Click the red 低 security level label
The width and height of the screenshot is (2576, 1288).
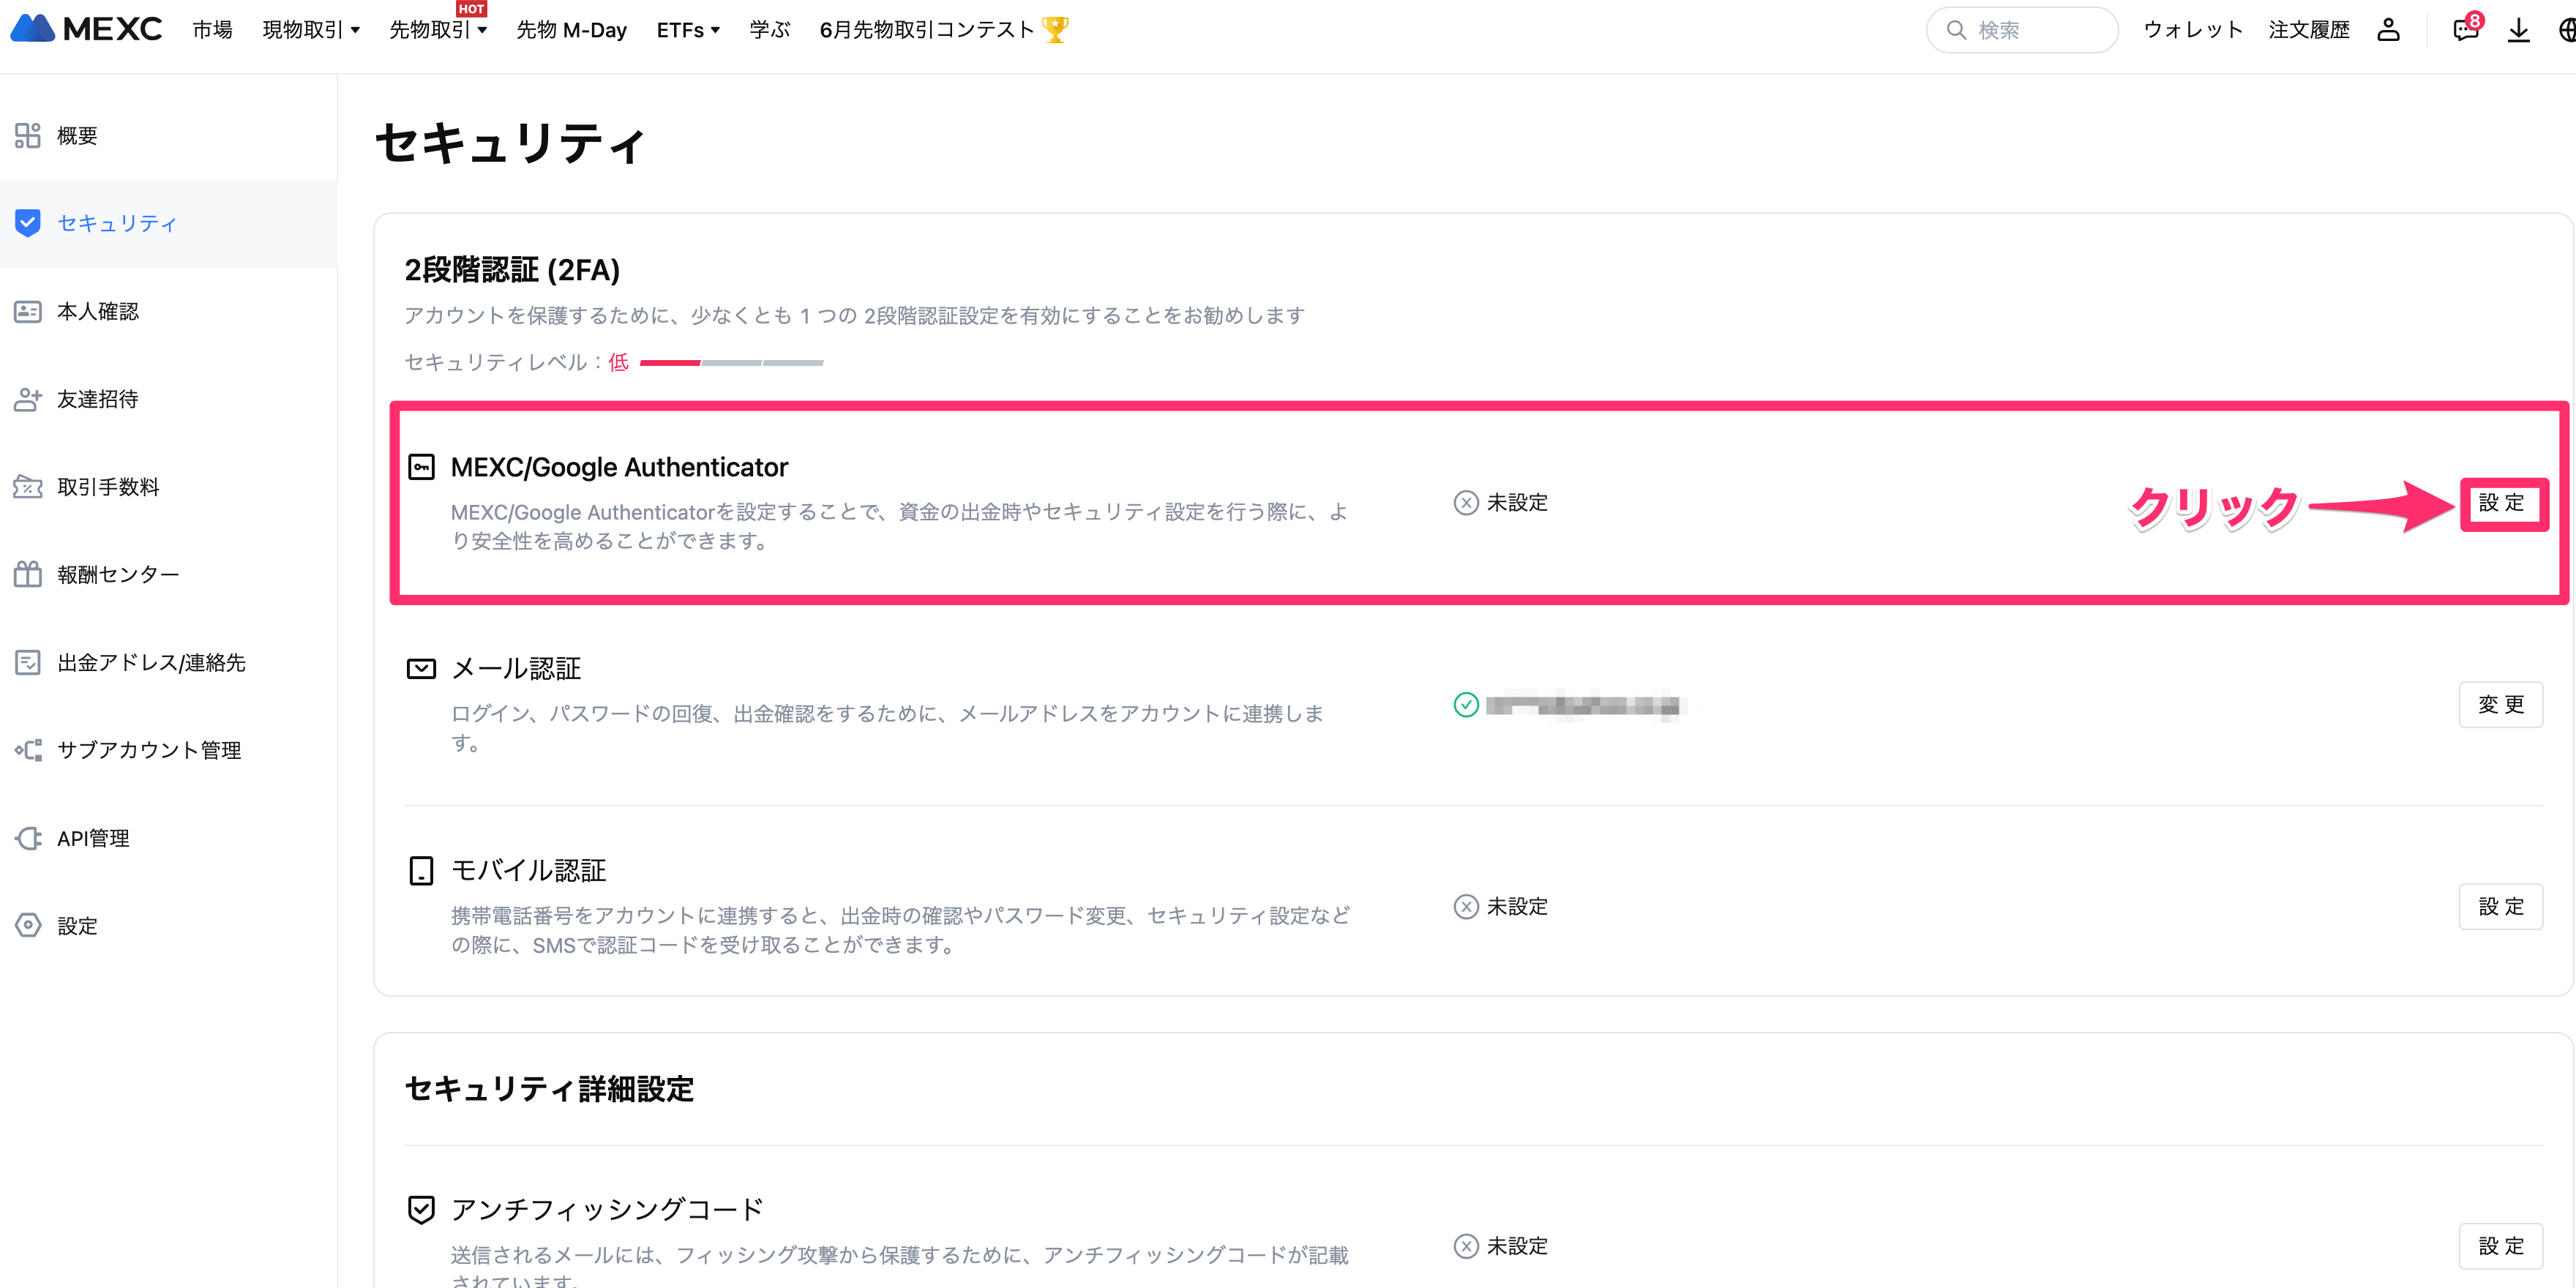[x=619, y=362]
